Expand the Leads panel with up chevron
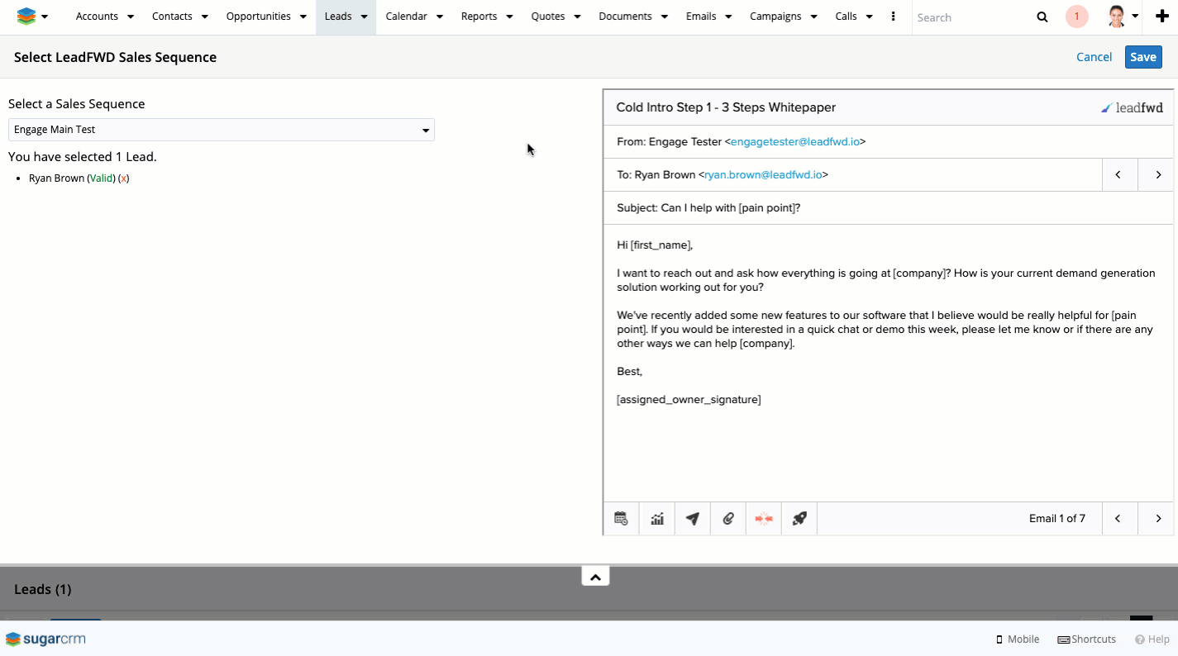The image size is (1178, 656). click(595, 577)
